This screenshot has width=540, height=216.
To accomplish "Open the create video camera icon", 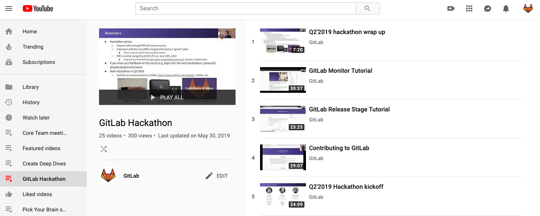I will click(x=451, y=8).
